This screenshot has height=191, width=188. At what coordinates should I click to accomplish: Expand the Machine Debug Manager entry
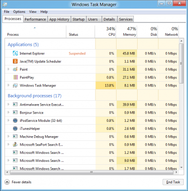[9, 137]
